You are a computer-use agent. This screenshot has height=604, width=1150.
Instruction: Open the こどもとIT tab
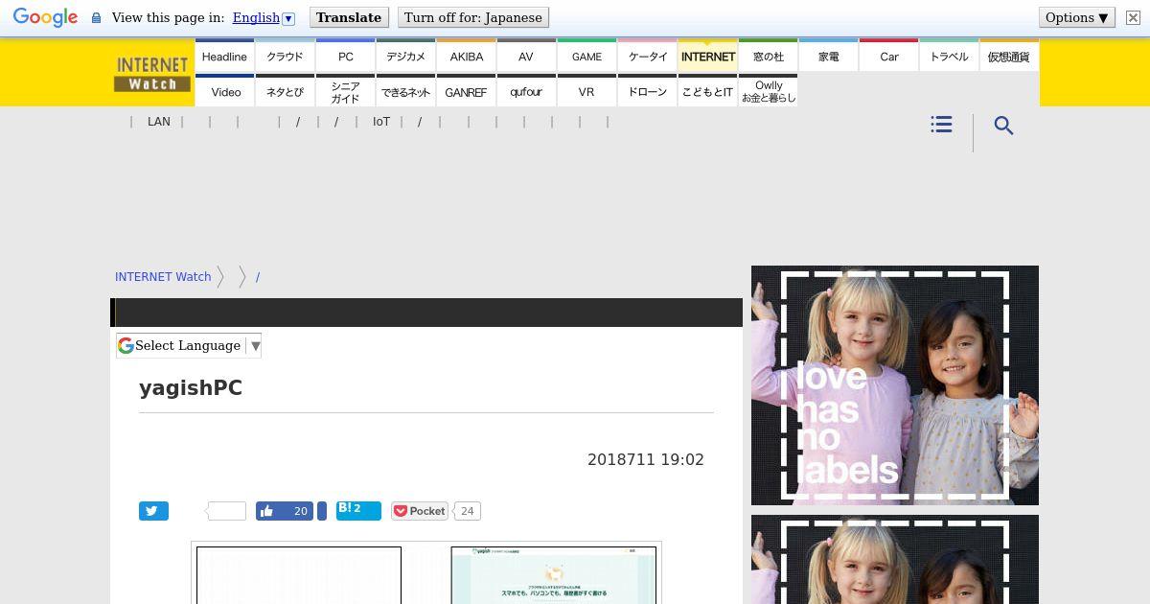707,91
